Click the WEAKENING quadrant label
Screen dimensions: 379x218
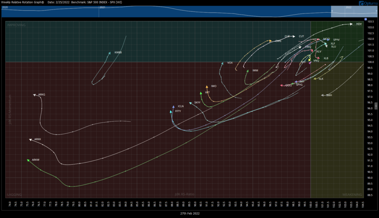tap(352, 195)
